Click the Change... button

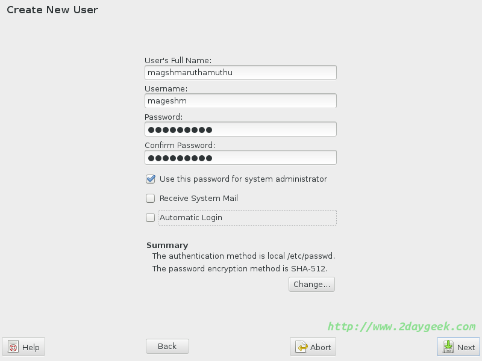coord(311,285)
